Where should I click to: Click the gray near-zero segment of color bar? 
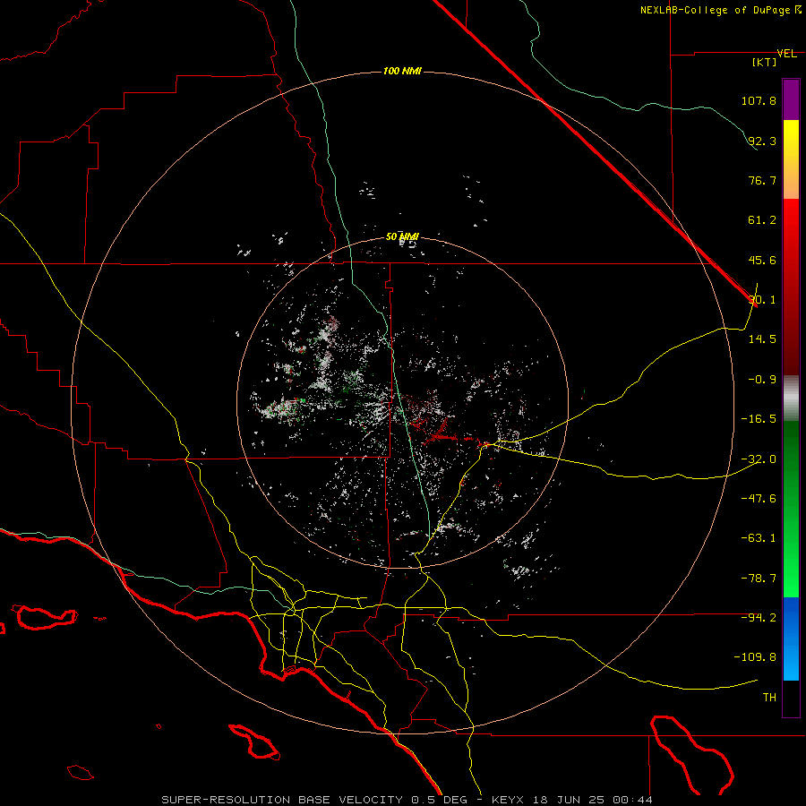(791, 399)
